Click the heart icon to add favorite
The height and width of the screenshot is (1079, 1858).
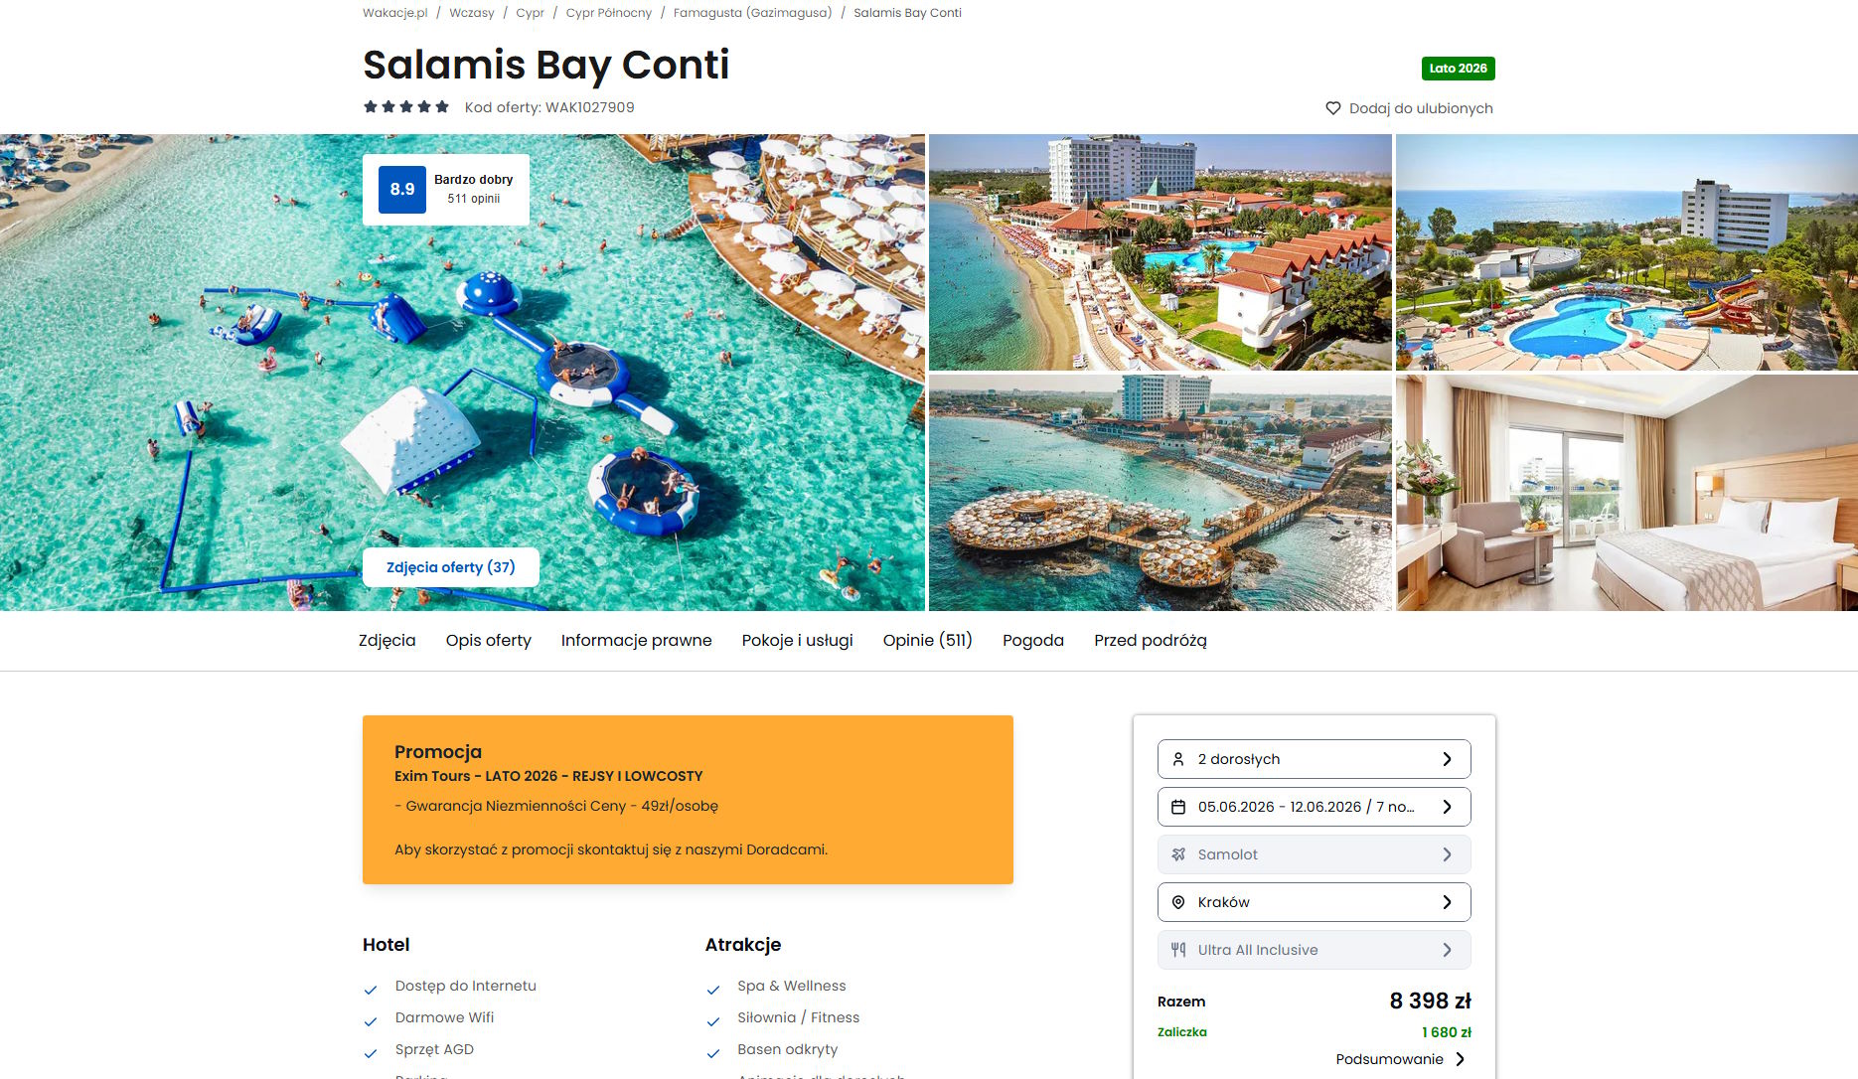click(1333, 108)
